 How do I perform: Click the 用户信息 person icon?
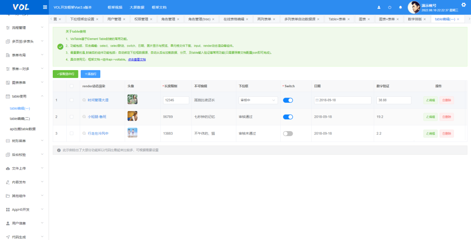pos(8,223)
